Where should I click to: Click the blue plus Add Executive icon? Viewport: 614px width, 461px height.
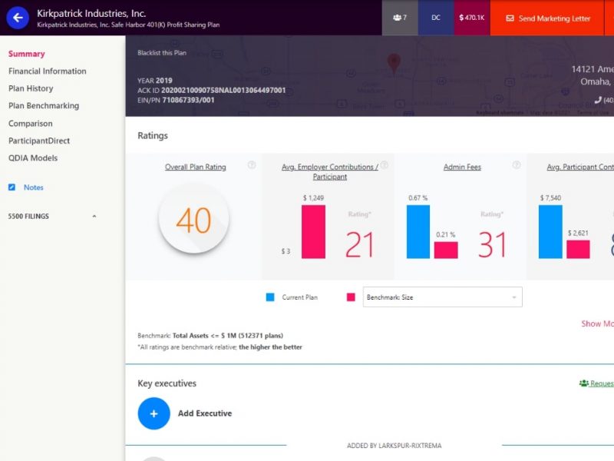153,413
